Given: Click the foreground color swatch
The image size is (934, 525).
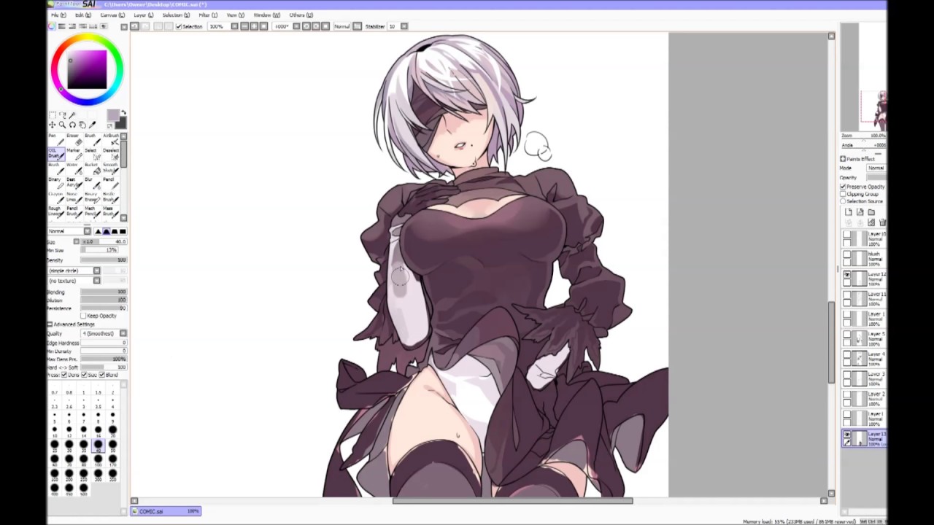Looking at the screenshot, I should [112, 116].
